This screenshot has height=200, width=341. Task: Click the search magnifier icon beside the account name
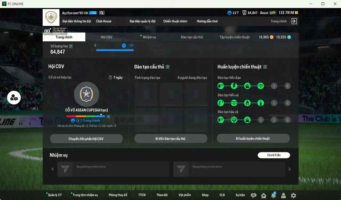pyautogui.click(x=102, y=13)
